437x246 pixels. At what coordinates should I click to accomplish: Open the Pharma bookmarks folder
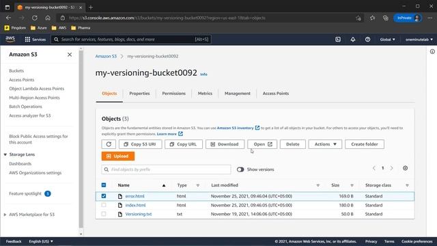[x=81, y=28]
